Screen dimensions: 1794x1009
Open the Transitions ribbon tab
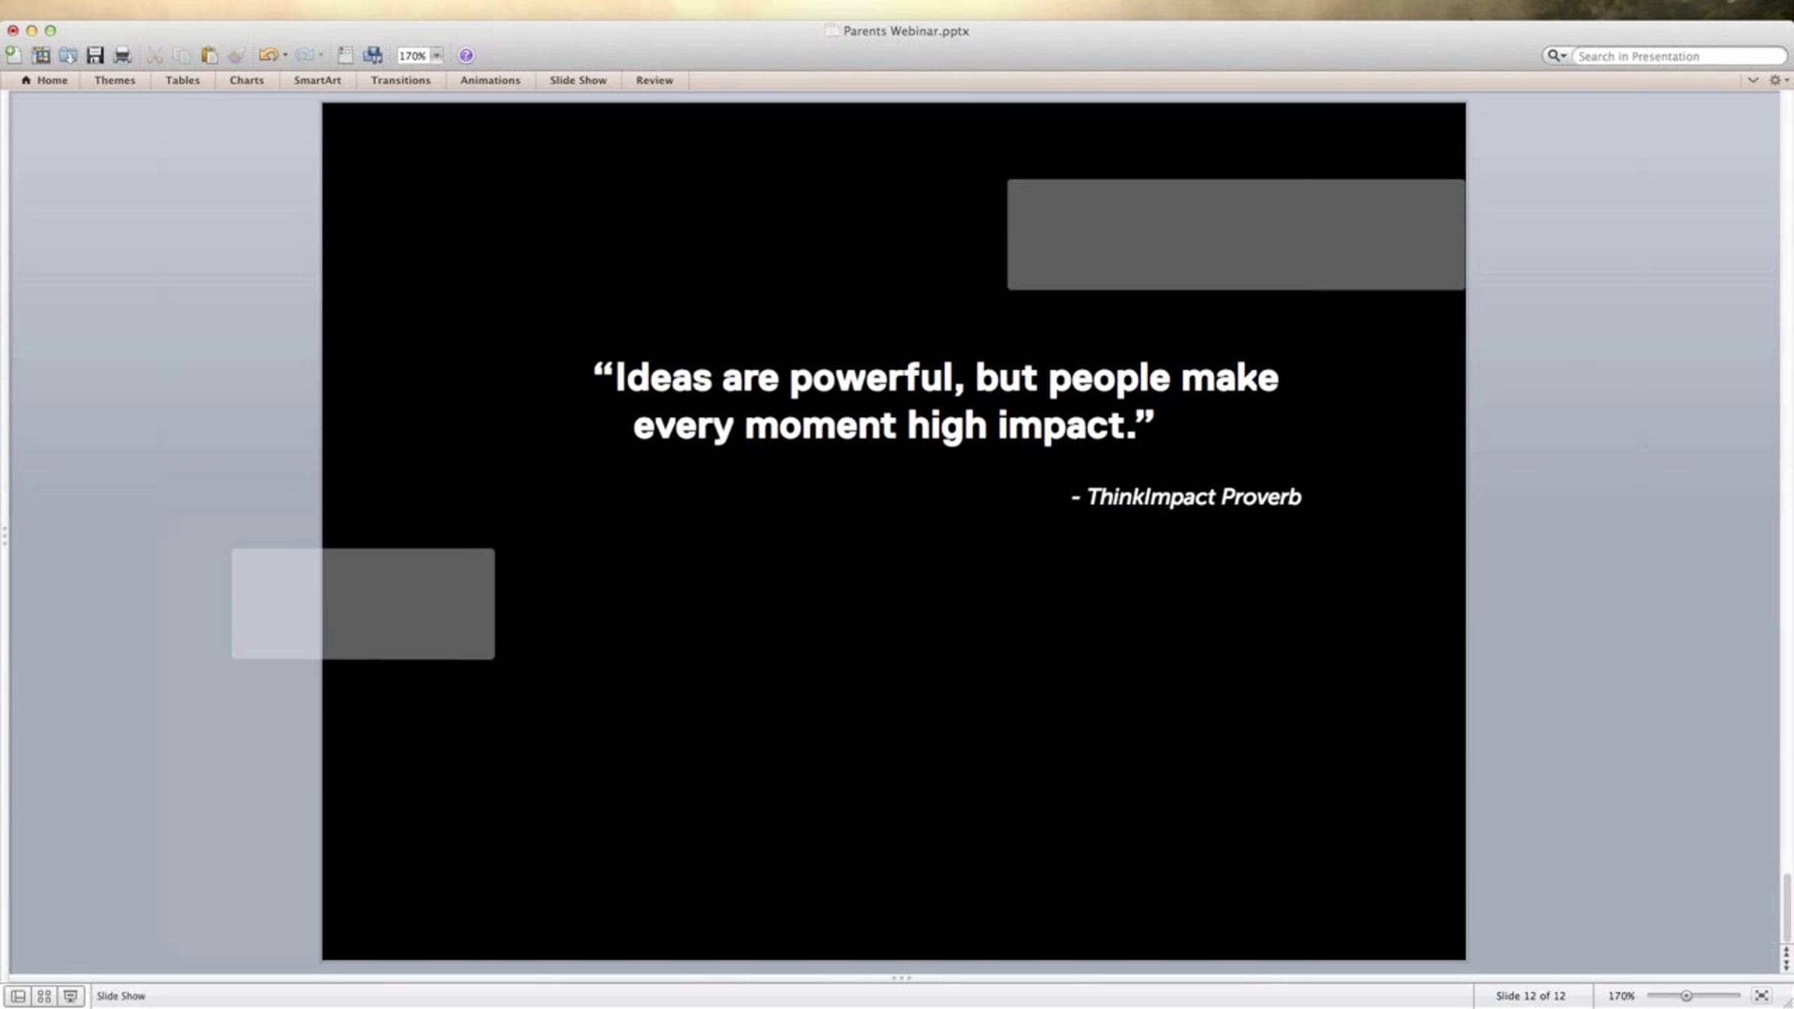401,80
